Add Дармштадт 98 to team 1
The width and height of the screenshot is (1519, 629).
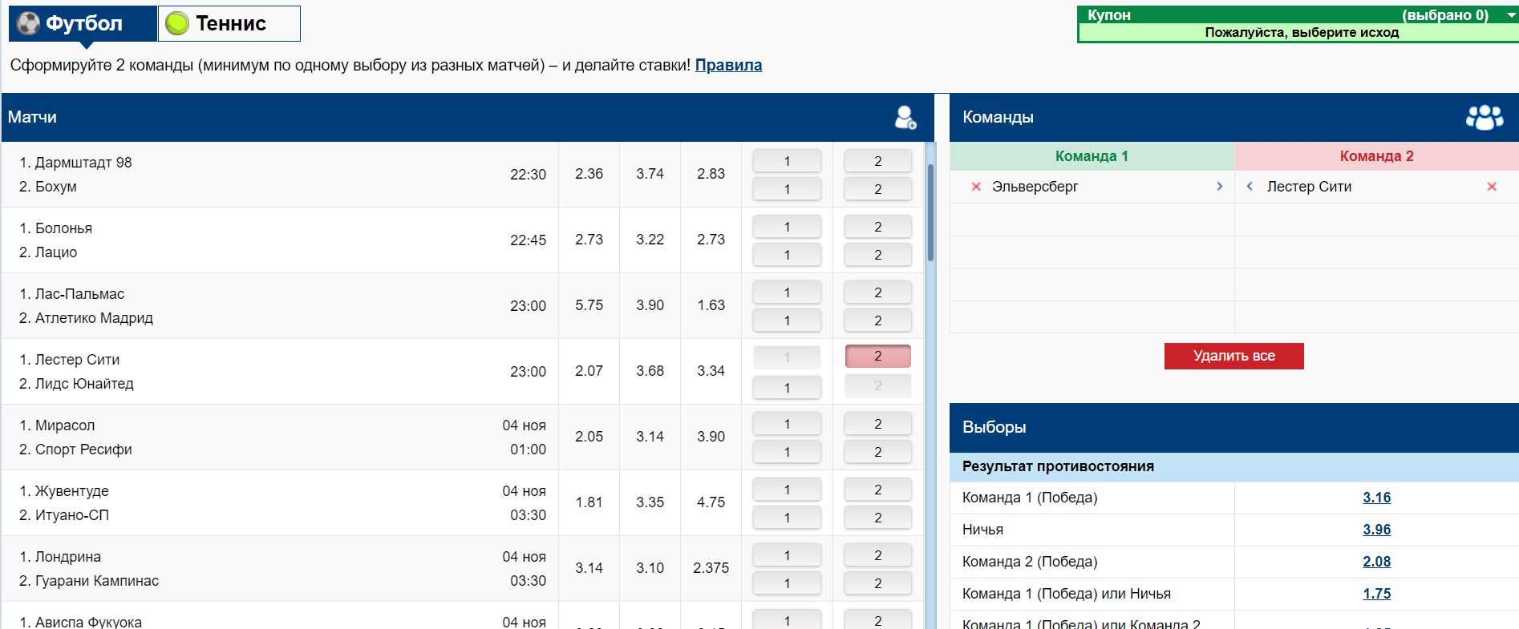pos(787,161)
